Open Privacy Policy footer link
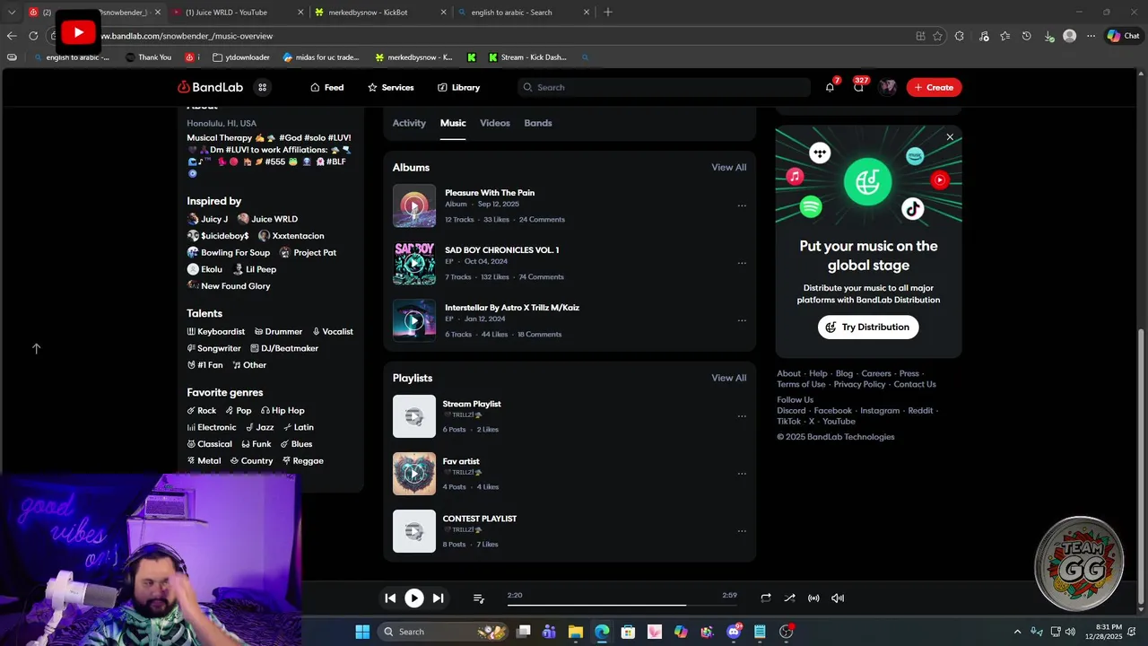The image size is (1148, 646). click(859, 384)
